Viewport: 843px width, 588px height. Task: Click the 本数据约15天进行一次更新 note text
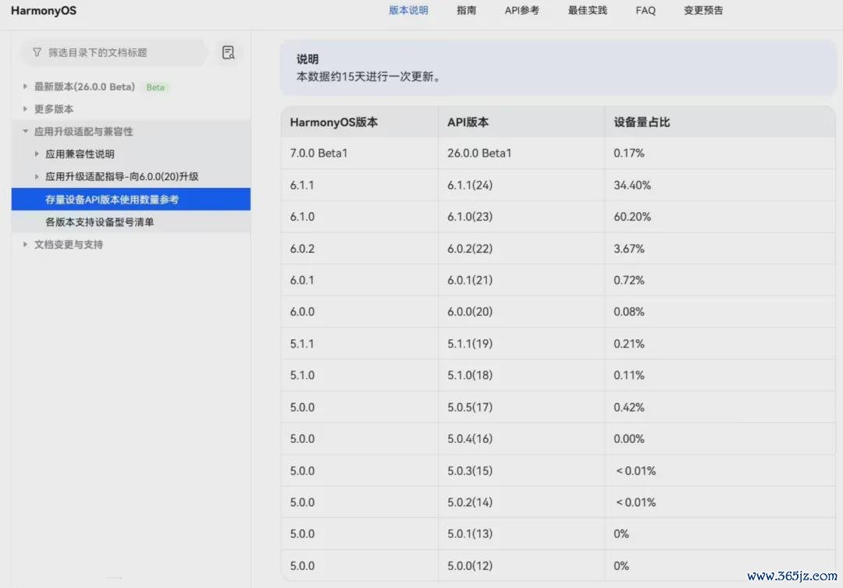368,76
